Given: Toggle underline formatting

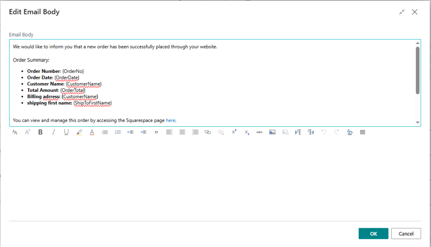Looking at the screenshot, I should click(x=66, y=132).
